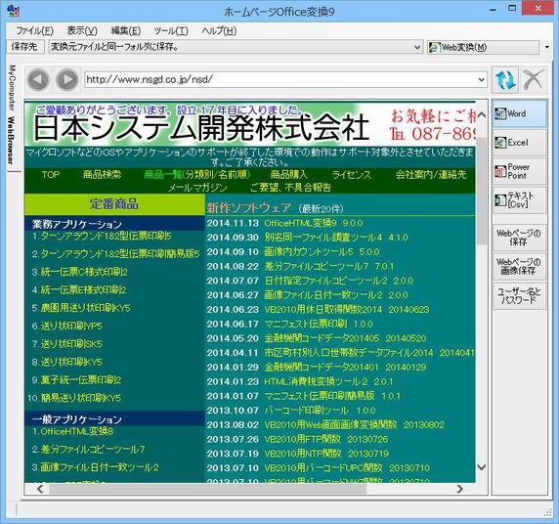
Task: Stop page loading with the X icon
Action: [534, 80]
